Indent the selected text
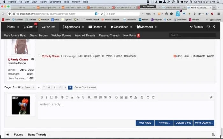 tap(110, 97)
